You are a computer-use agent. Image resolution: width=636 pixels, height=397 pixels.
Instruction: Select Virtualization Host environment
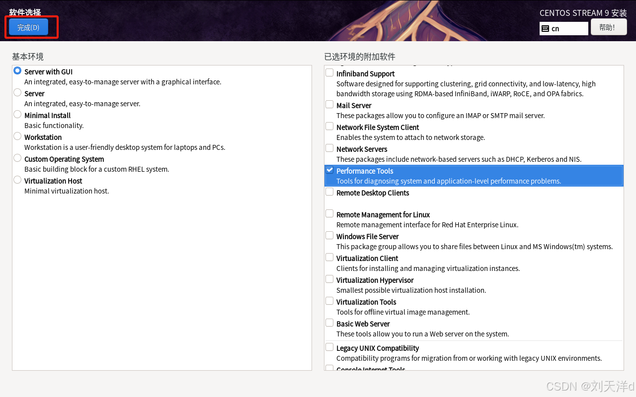(x=17, y=180)
